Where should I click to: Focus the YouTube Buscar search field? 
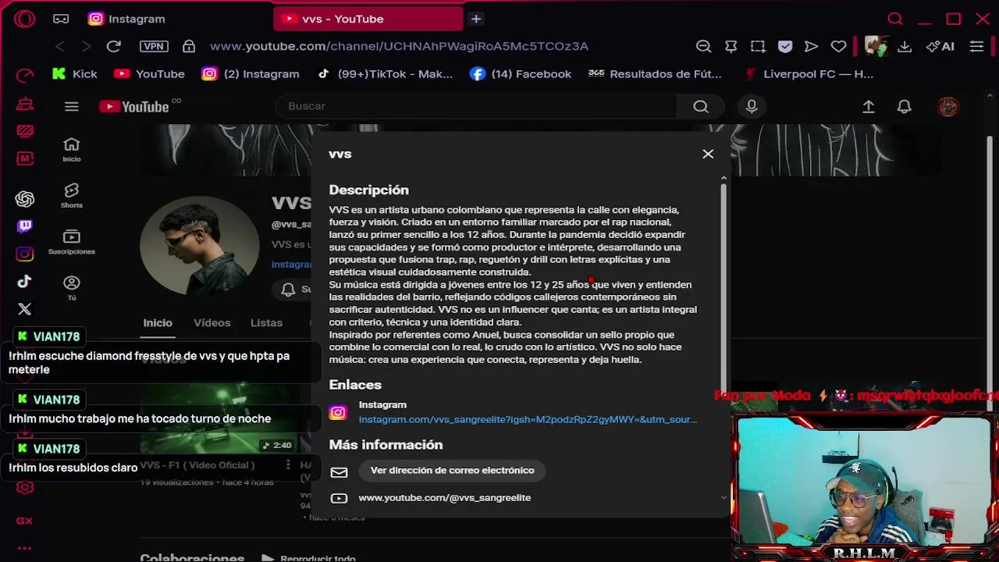(476, 106)
